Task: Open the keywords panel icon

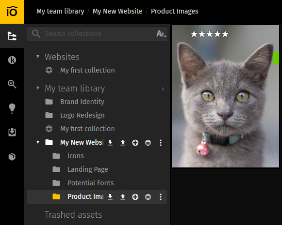Action: (x=12, y=60)
